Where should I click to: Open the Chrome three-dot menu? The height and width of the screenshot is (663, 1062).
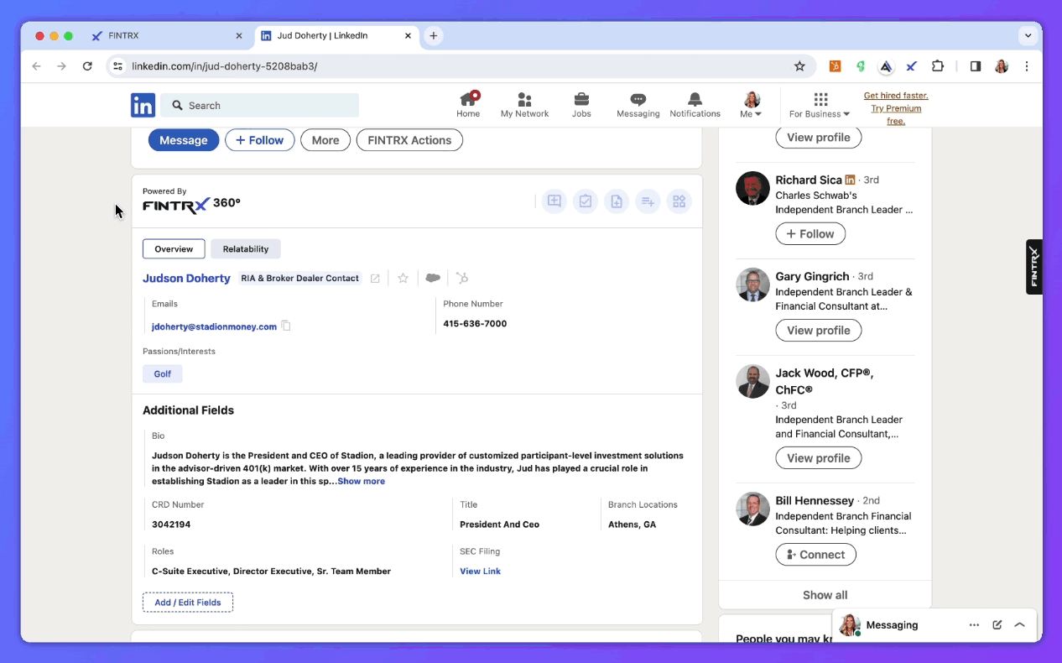point(1027,66)
